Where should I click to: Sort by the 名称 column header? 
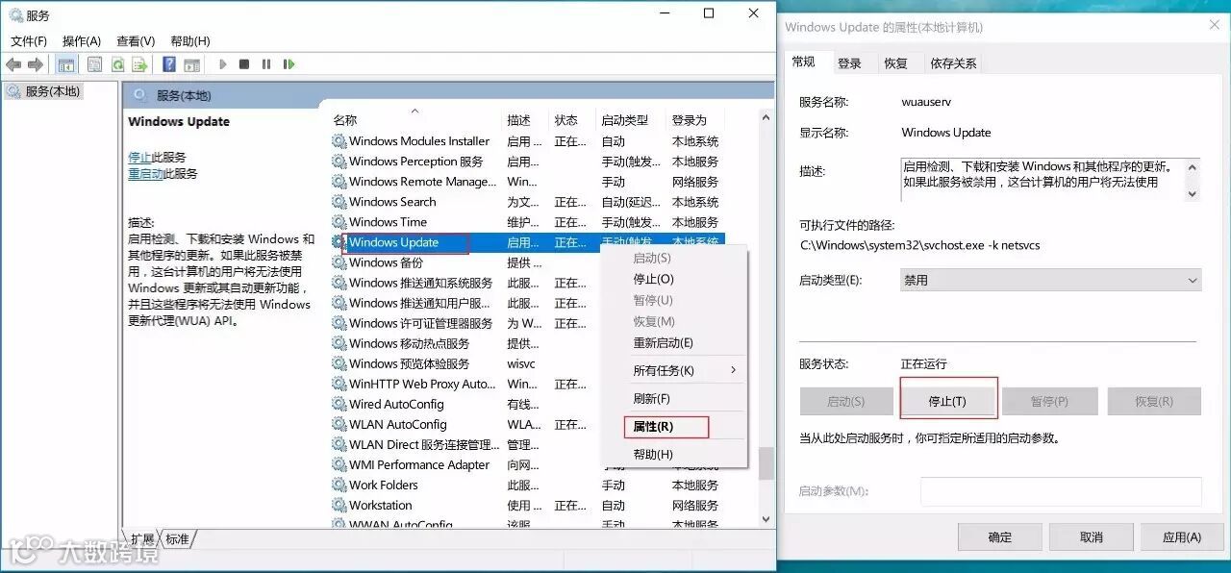tap(415, 120)
